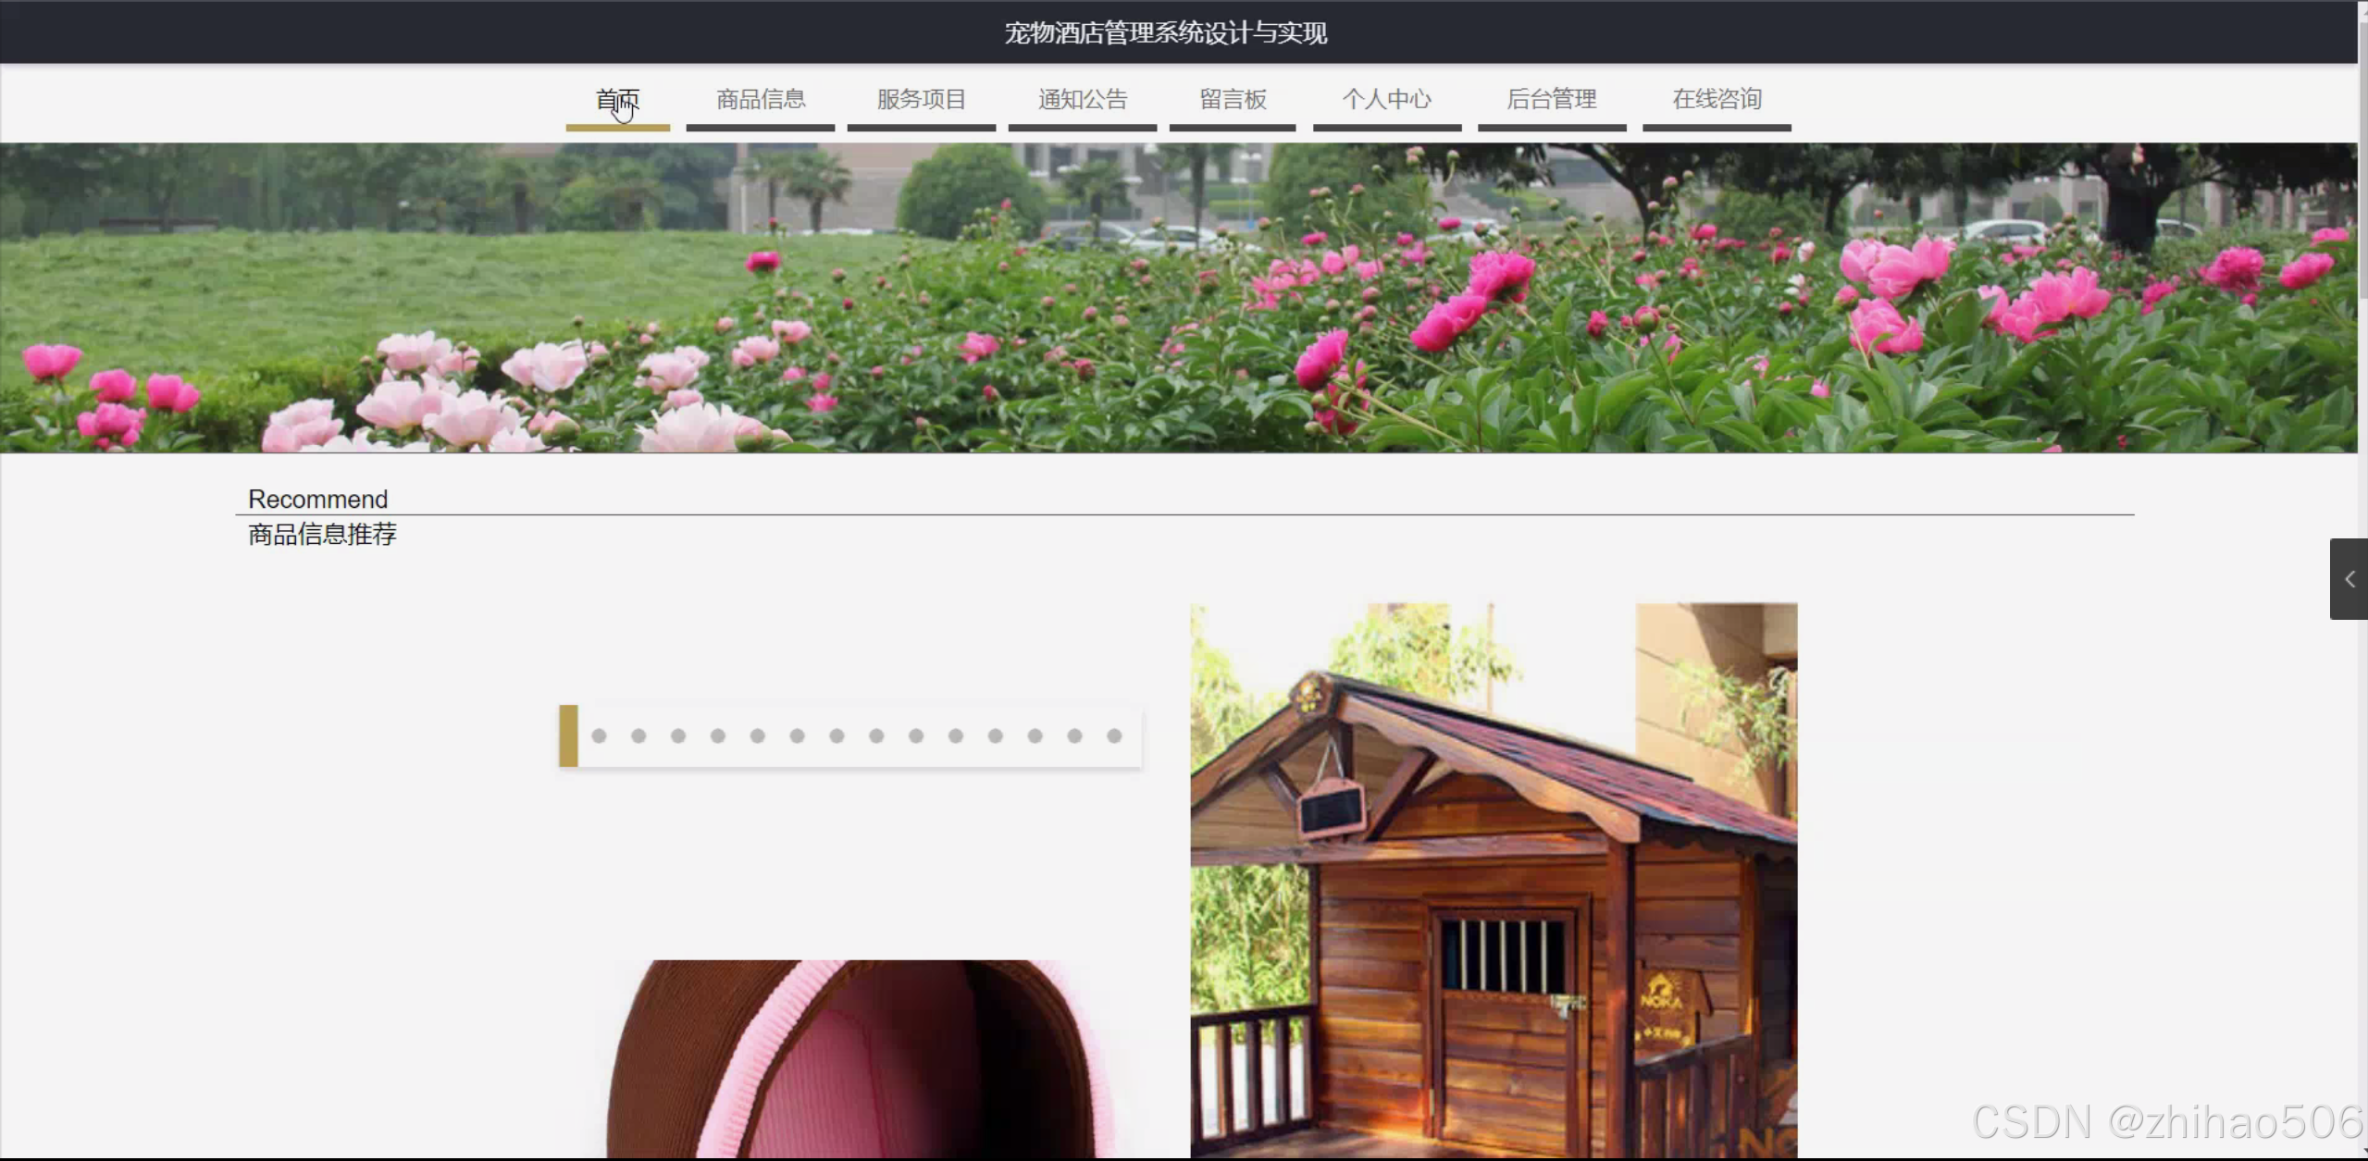This screenshot has width=2368, height=1161.
Task: Open the 后台管理 admin link
Action: tap(1551, 100)
